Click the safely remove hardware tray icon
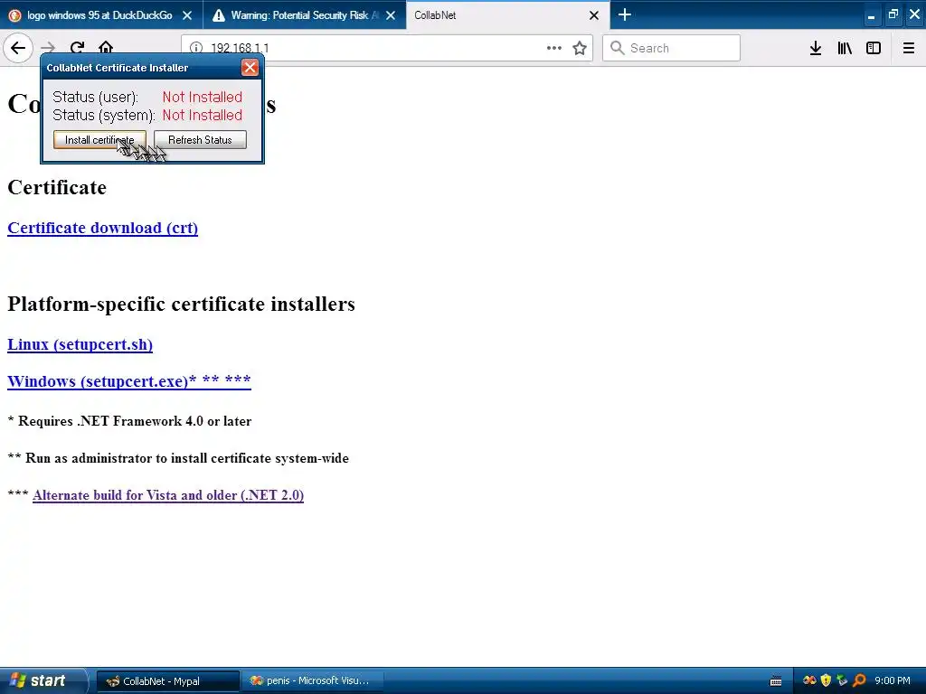Viewport: 926px width, 694px height. coord(842,680)
